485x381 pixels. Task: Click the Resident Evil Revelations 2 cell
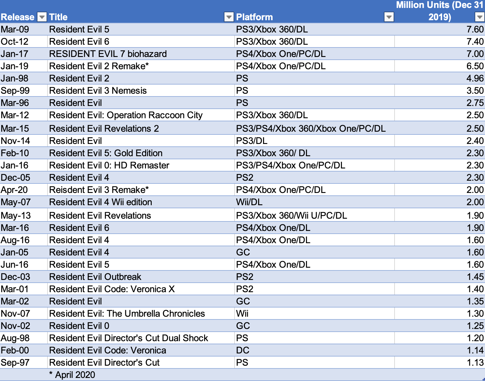(x=104, y=129)
